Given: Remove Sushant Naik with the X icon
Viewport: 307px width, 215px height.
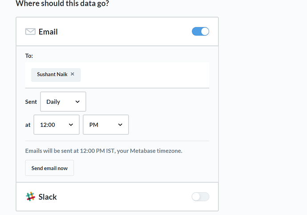Looking at the screenshot, I should coord(73,74).
